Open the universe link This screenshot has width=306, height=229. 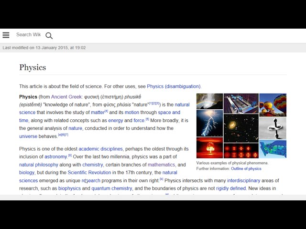[x=28, y=136]
